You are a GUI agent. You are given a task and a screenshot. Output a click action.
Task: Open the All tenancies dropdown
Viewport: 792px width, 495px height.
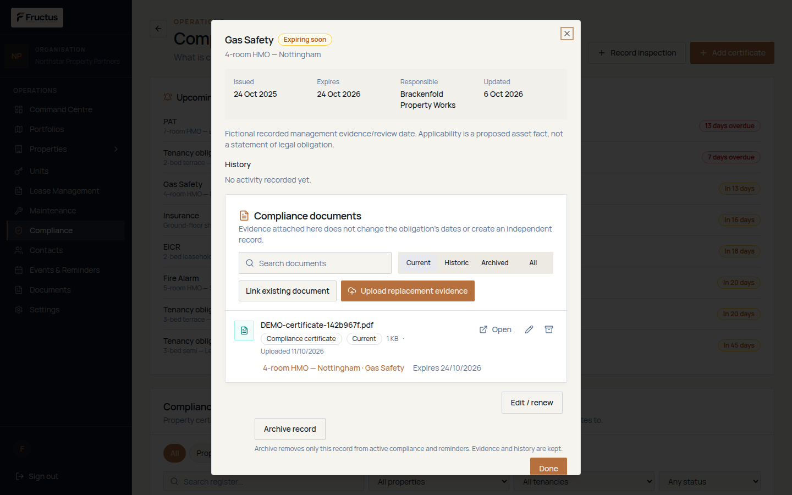(x=584, y=482)
